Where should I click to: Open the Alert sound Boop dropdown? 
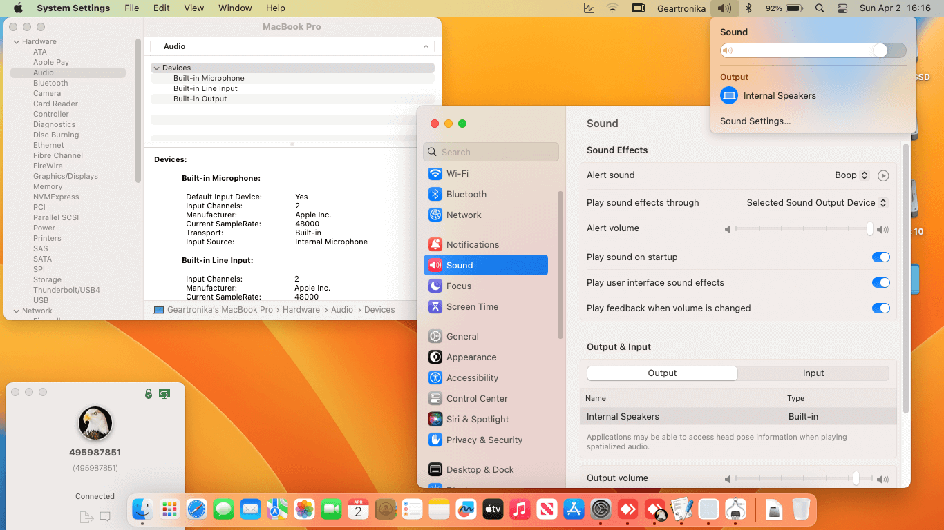(x=851, y=175)
